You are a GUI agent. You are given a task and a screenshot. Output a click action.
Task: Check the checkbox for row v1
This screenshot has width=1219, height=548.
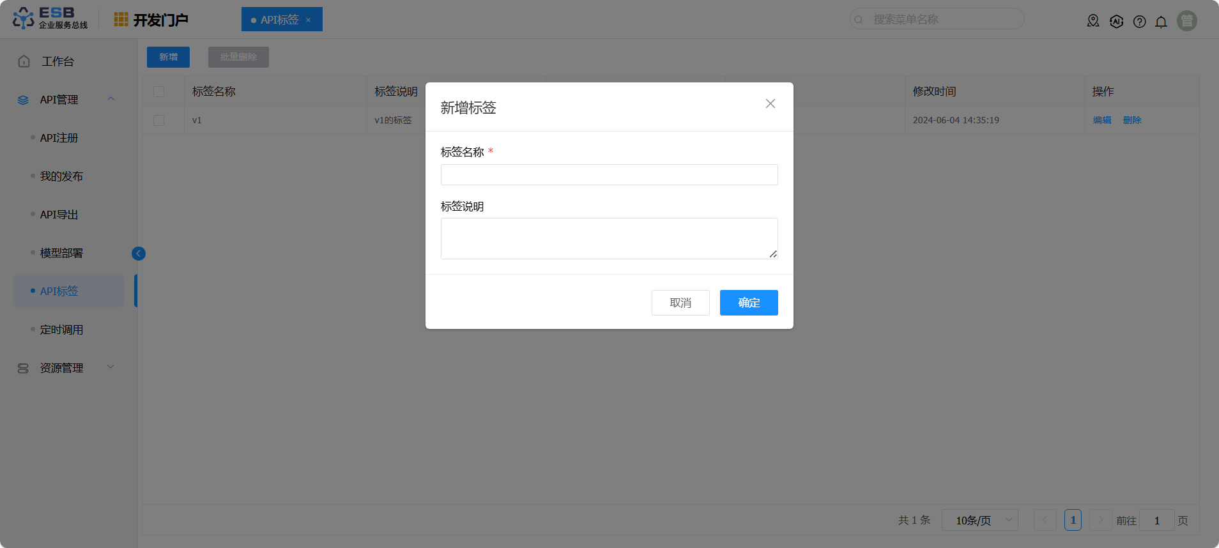[159, 120]
